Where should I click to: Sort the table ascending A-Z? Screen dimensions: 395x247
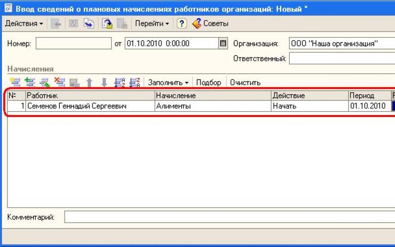pyautogui.click(x=119, y=82)
